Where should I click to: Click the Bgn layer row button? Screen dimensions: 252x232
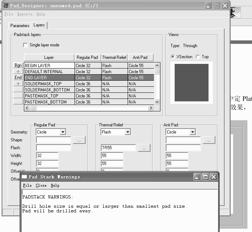point(18,65)
